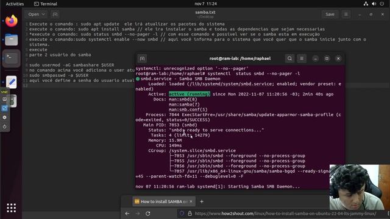Select How to install SAMBA tab
This screenshot has width=390, height=219.
point(163,201)
